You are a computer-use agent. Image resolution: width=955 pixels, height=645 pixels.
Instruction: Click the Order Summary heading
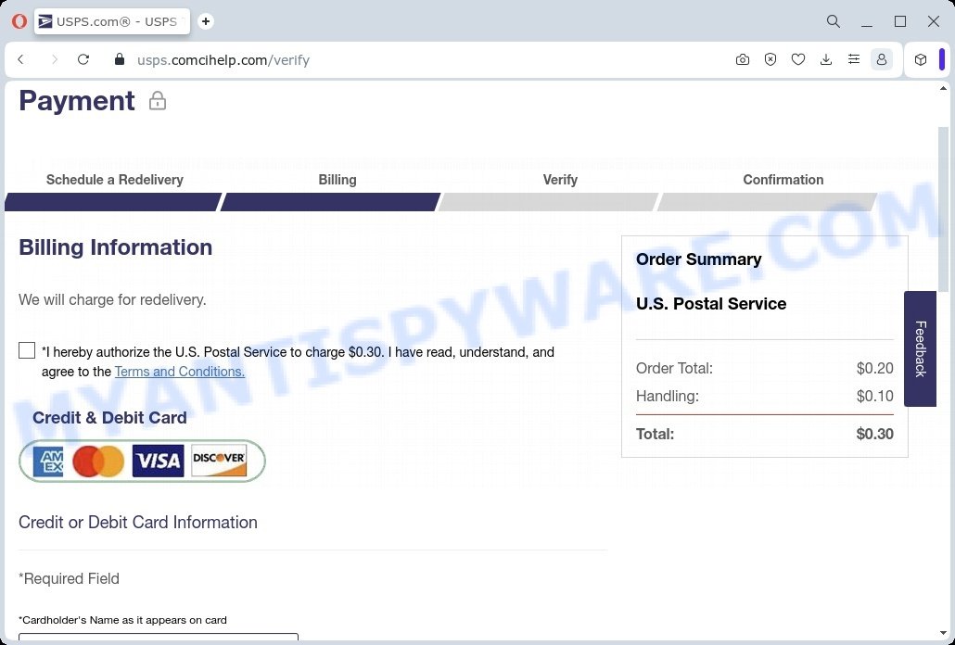pyautogui.click(x=698, y=259)
